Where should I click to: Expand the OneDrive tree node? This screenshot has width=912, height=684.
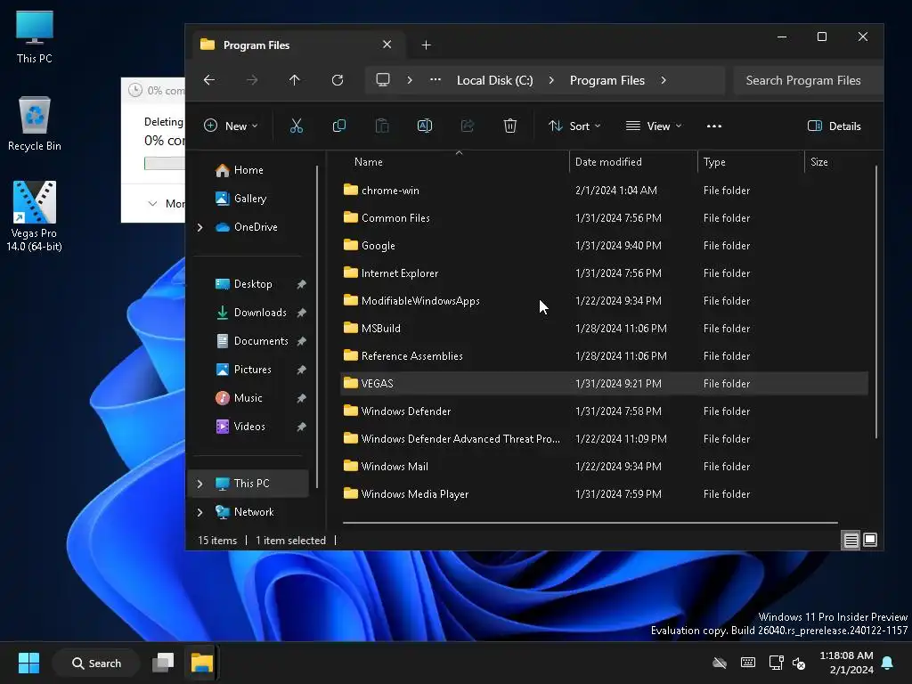click(x=200, y=227)
